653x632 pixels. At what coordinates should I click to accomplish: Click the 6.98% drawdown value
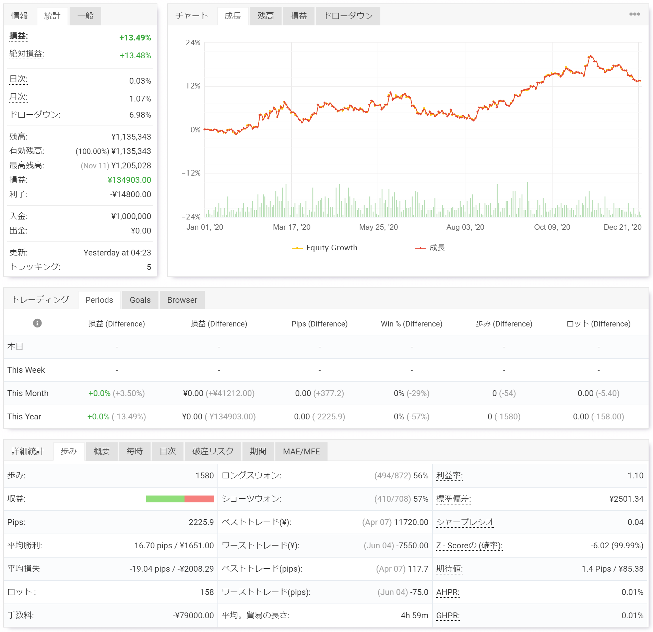[x=140, y=115]
